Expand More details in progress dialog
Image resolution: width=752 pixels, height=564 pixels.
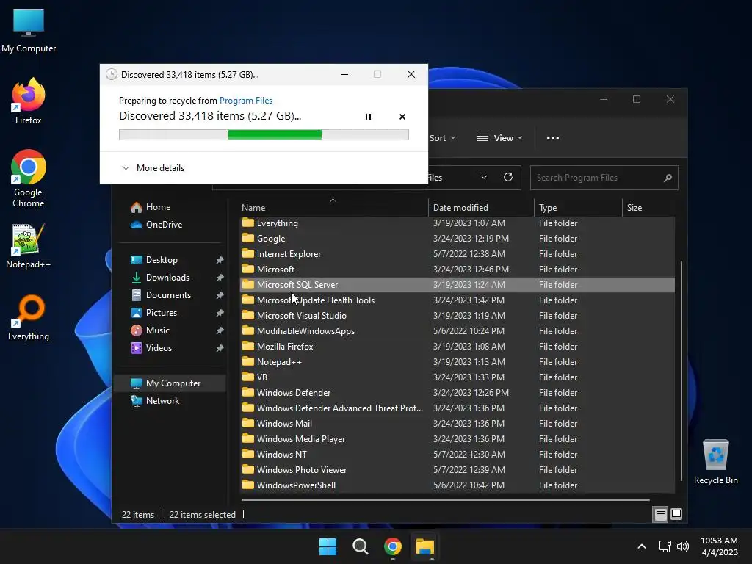[153, 168]
